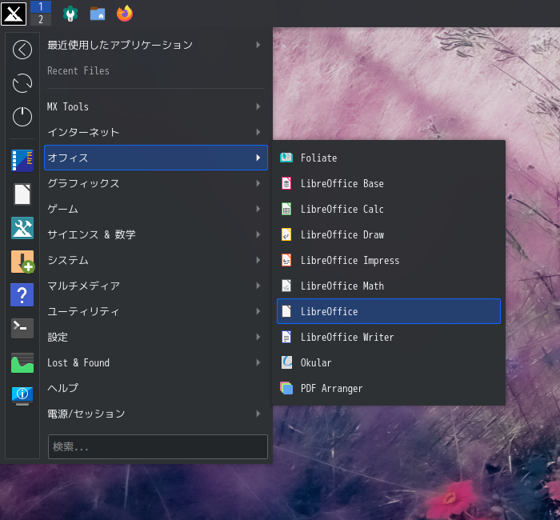The width and height of the screenshot is (560, 520).
Task: Launch Okular by its label
Action: 316,362
